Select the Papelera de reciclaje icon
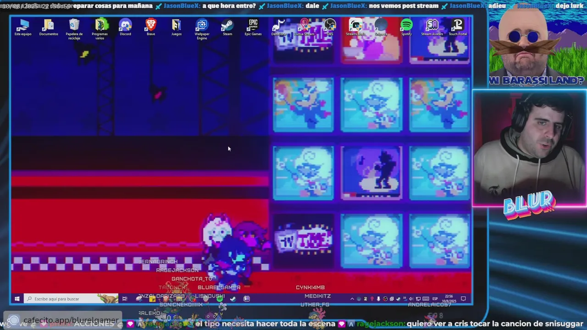 click(x=74, y=29)
